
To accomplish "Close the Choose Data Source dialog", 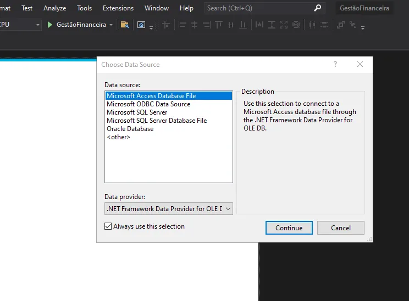I will 360,64.
